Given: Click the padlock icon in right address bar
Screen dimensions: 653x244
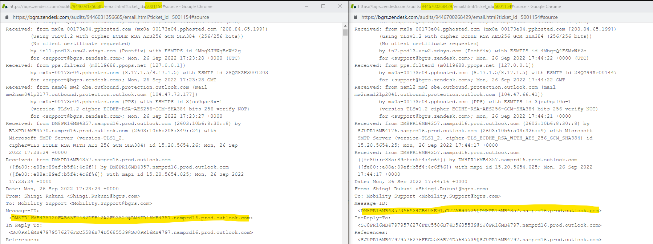Looking at the screenshot, I should click(356, 17).
